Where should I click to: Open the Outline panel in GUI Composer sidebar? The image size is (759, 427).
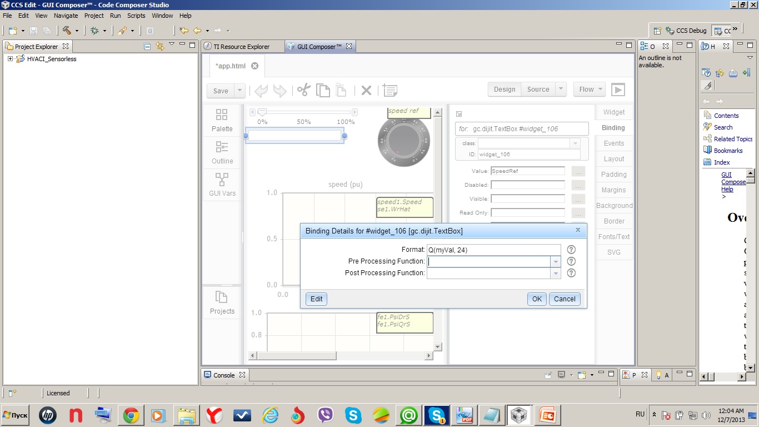pos(222,152)
